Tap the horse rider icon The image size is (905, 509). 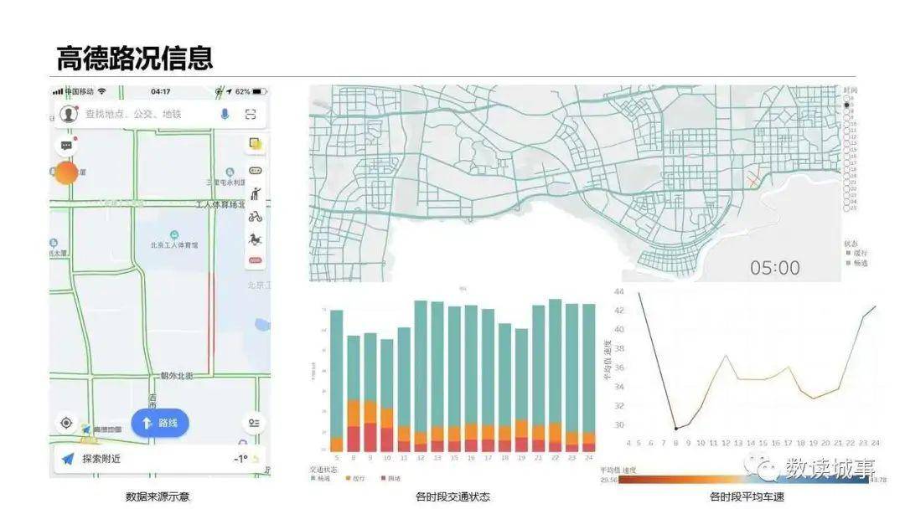(x=255, y=239)
